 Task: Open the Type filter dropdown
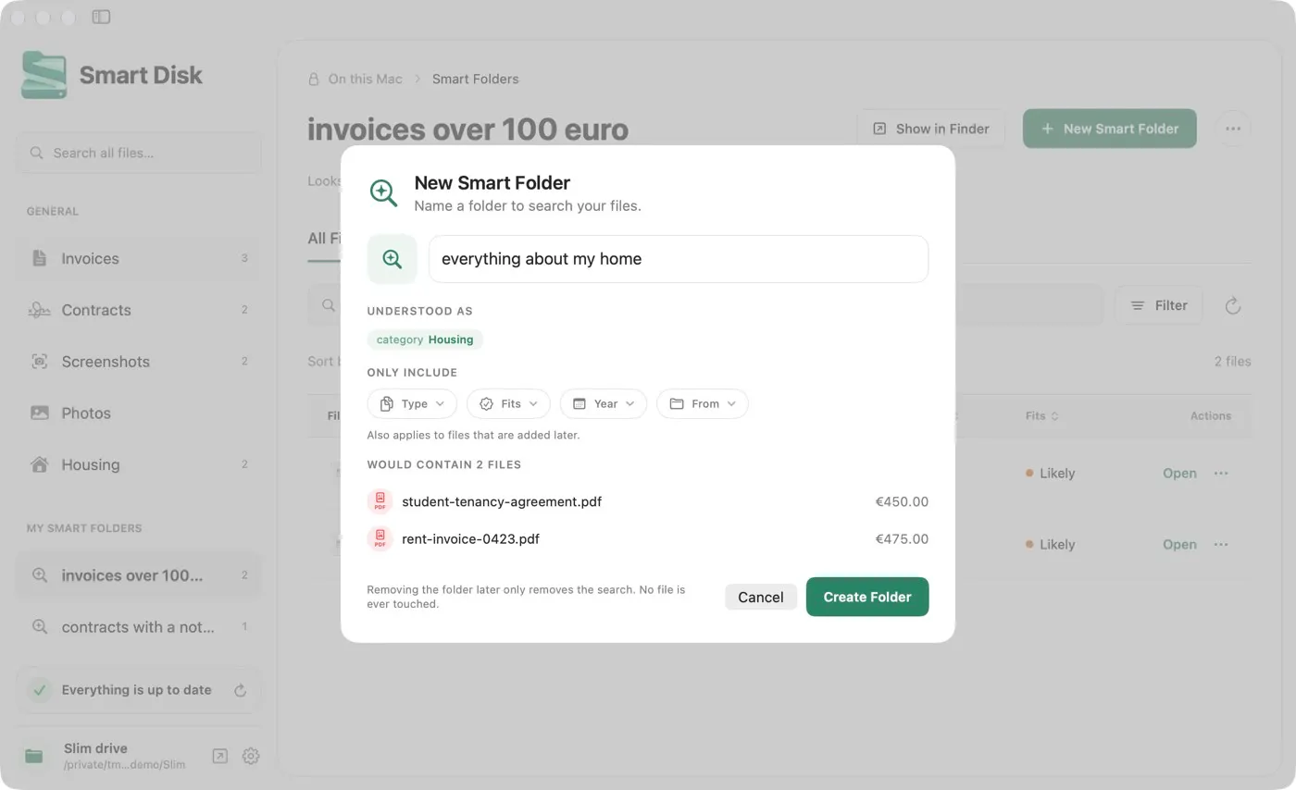(x=412, y=403)
